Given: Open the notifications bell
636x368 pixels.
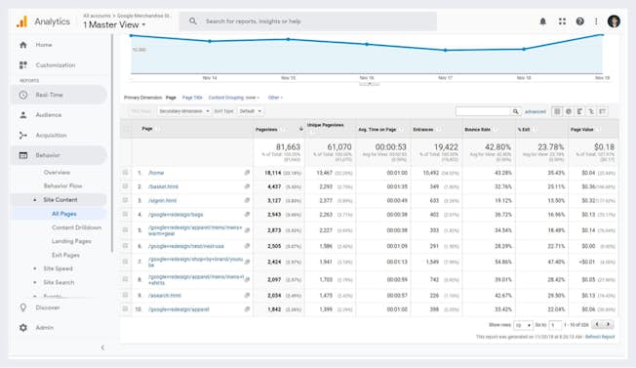Looking at the screenshot, I should coord(542,21).
